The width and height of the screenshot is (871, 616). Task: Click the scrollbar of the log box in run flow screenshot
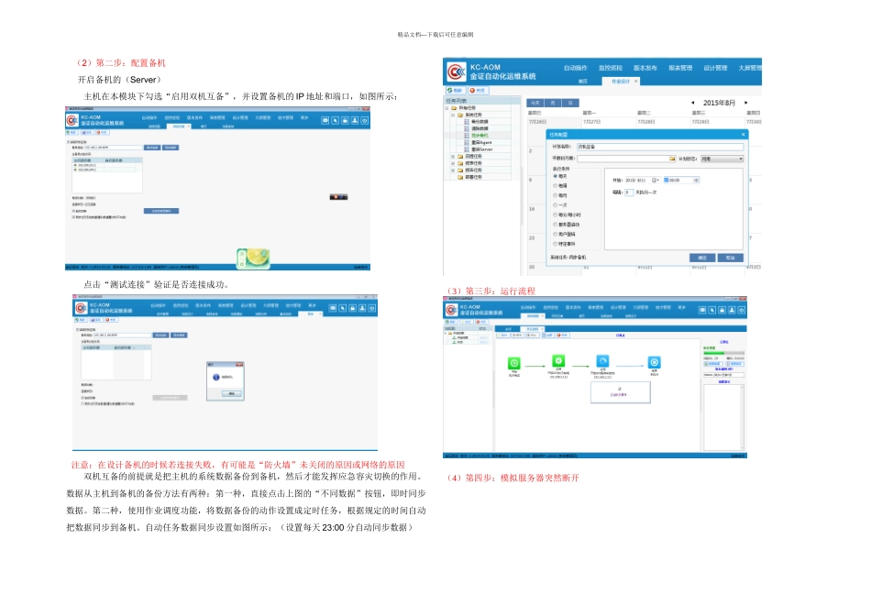pos(742,417)
